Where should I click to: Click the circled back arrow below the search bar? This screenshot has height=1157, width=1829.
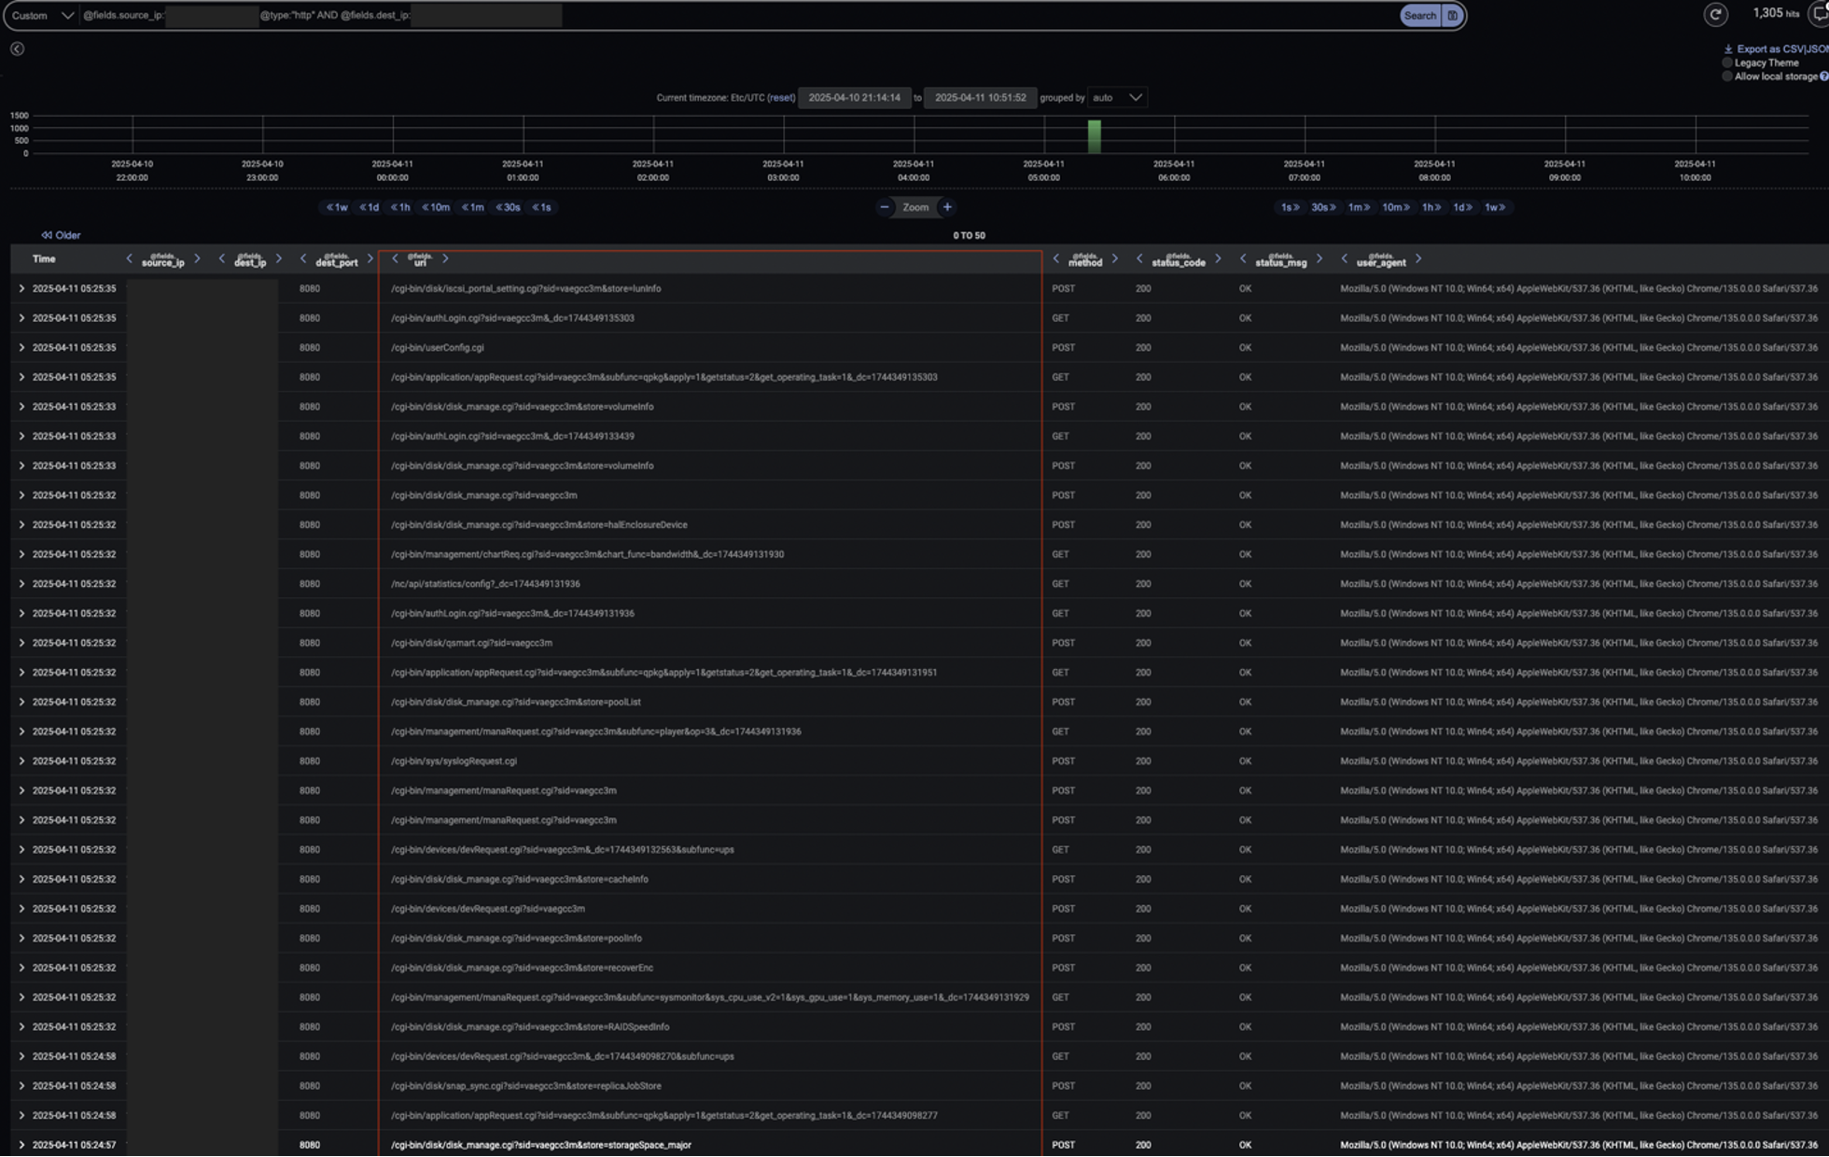(x=17, y=49)
